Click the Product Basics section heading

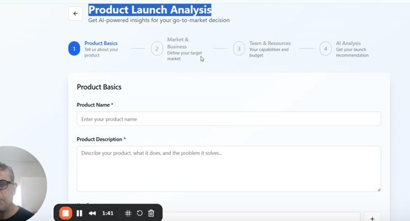[99, 87]
